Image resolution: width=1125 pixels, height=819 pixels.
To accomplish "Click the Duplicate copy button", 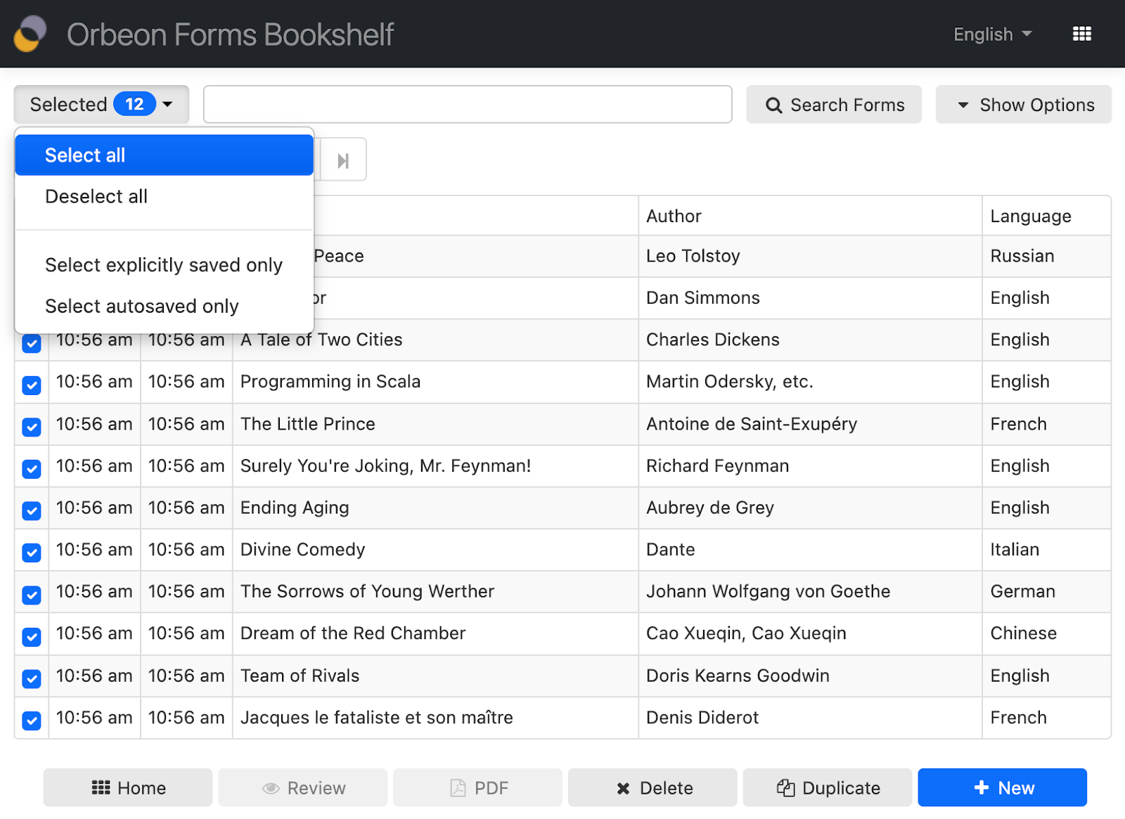I will pos(828,787).
